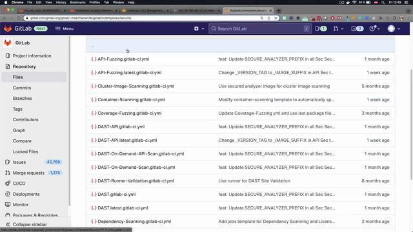Open commit 'Modify container-scanning template to automatically'
The height and width of the screenshot is (232, 413).
tap(276, 100)
